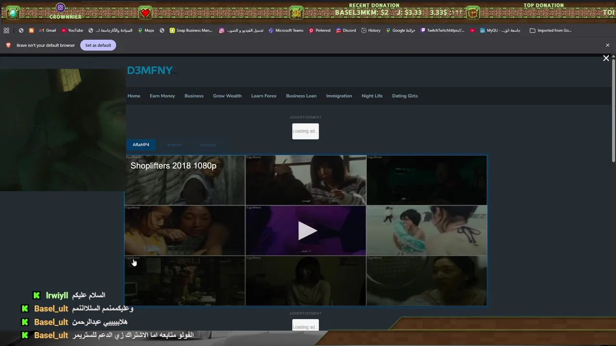The height and width of the screenshot is (346, 616).
Task: Open the Blogger bookmark icon
Action: 31,30
